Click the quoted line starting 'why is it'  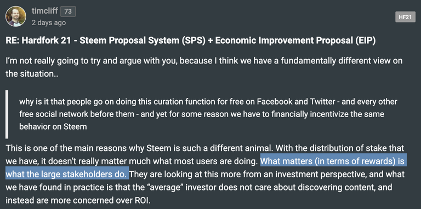[208, 102]
